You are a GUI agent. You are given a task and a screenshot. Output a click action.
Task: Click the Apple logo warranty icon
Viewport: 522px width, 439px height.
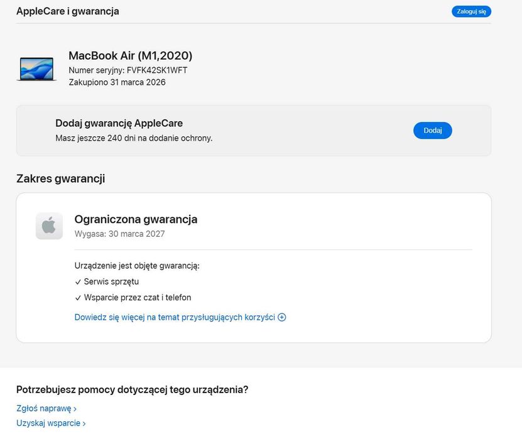pos(49,225)
